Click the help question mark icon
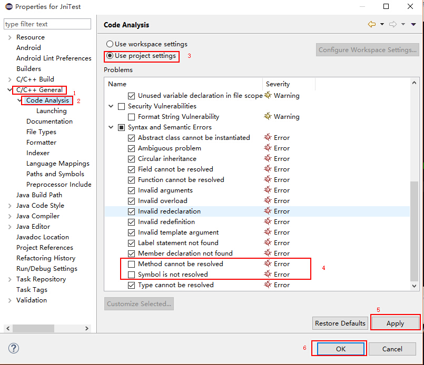This screenshot has width=424, height=365. 14,348
